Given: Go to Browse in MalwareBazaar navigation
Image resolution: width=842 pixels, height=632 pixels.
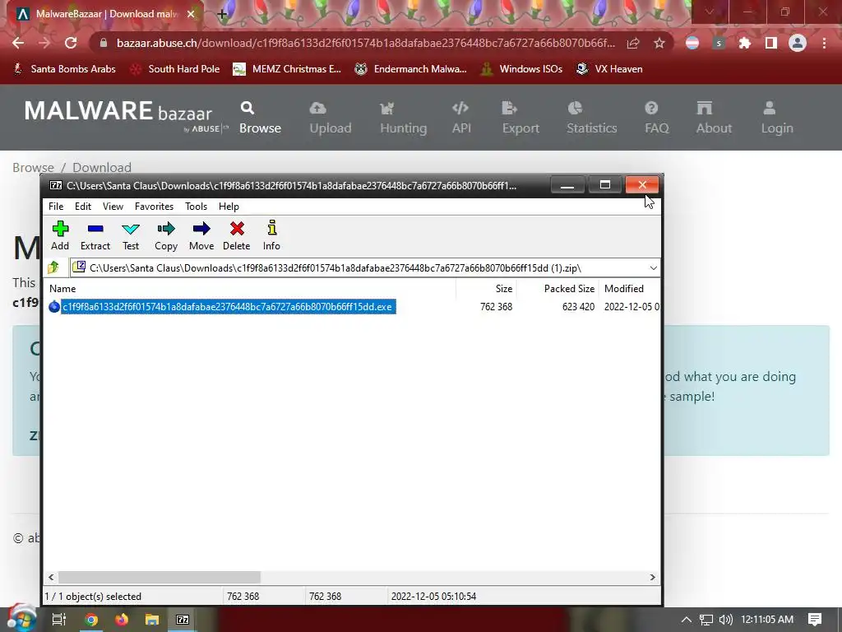Looking at the screenshot, I should click(260, 118).
